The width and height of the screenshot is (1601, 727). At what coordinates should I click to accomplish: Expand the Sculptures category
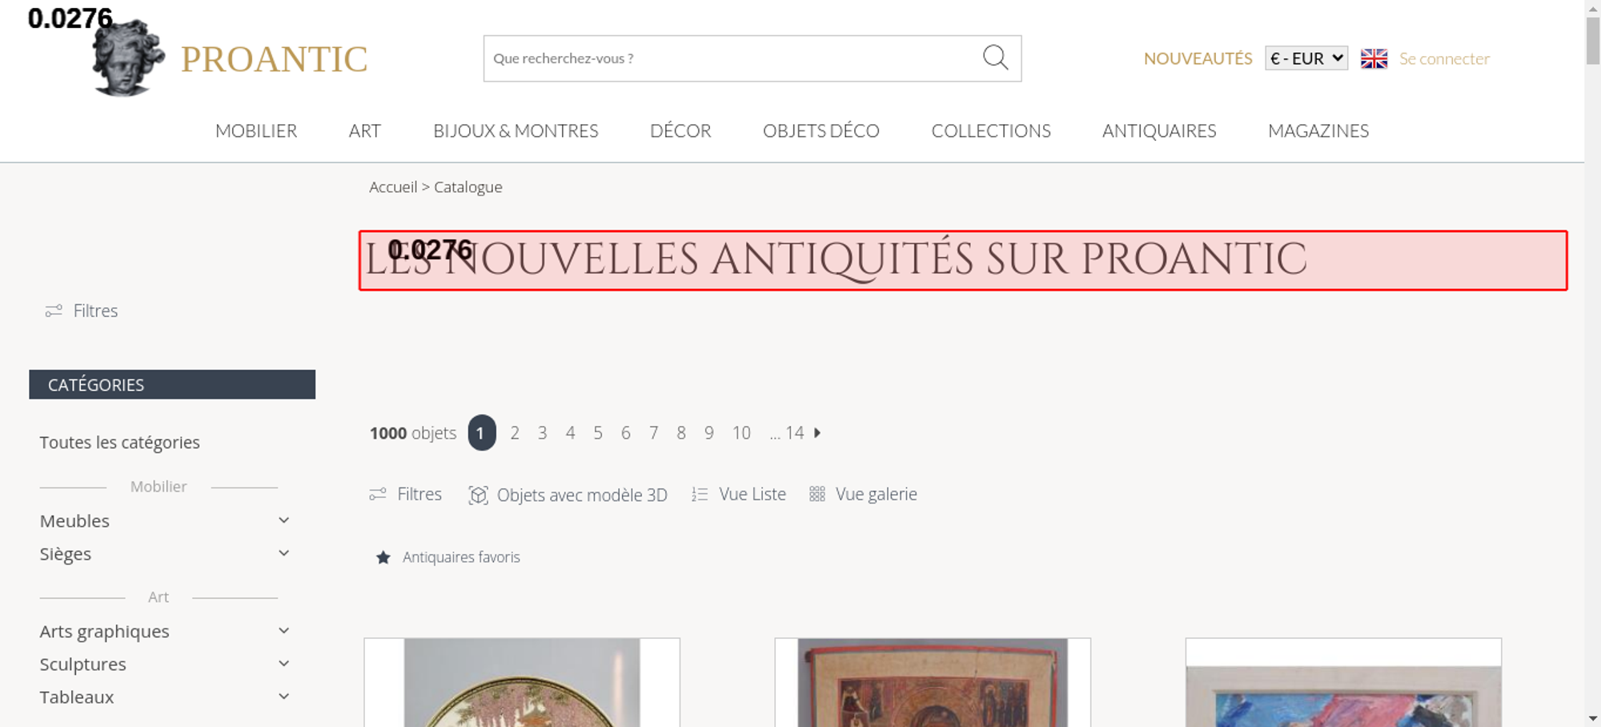(x=283, y=664)
